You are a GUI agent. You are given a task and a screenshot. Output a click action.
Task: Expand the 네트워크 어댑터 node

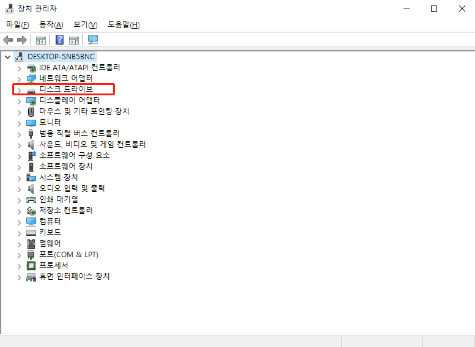point(19,79)
